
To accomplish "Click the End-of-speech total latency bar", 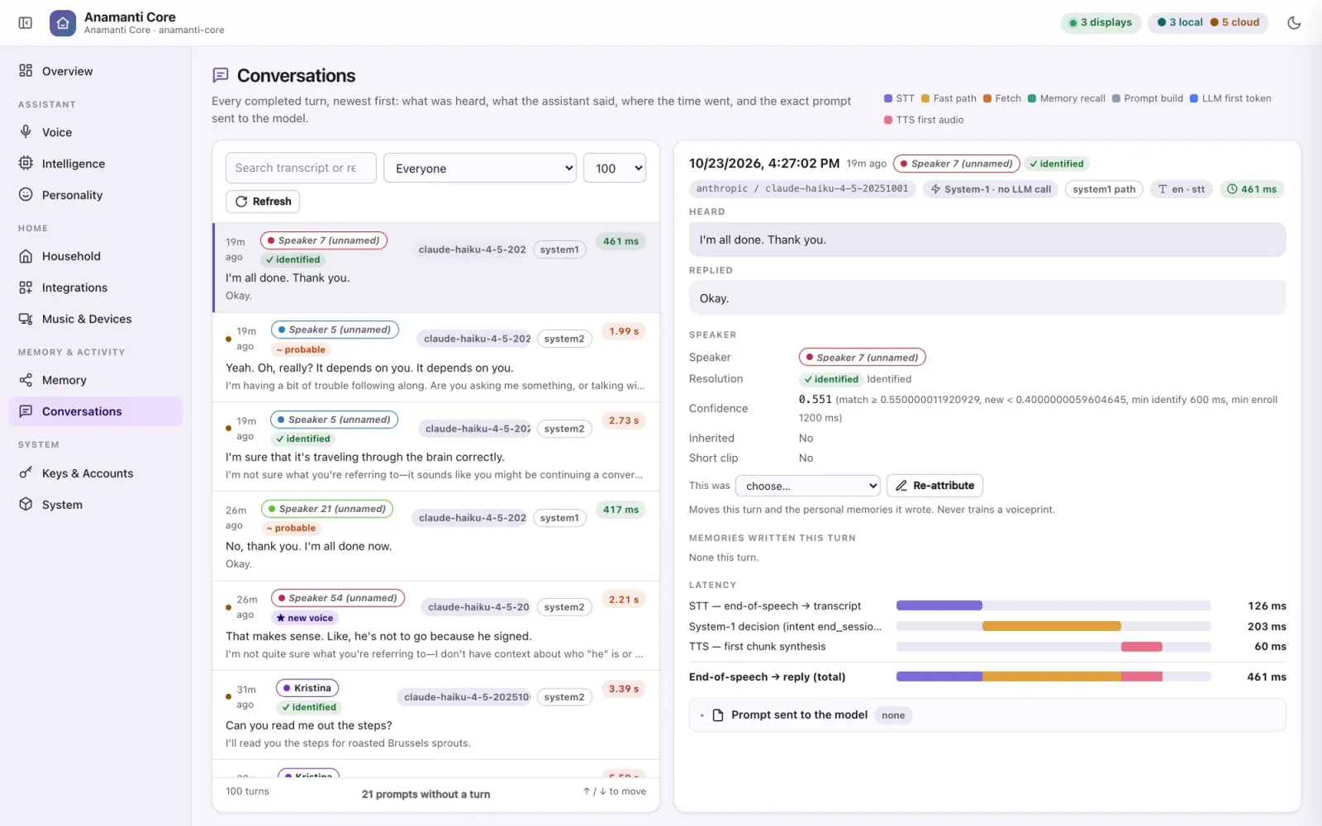I will click(1053, 676).
